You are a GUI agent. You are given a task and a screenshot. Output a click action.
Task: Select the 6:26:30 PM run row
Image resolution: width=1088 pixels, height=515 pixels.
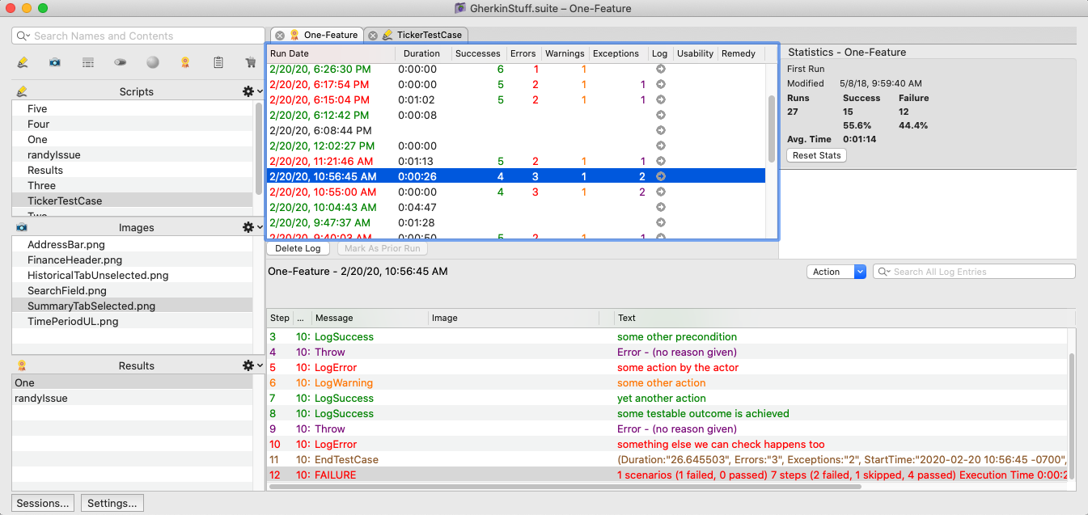pos(516,70)
